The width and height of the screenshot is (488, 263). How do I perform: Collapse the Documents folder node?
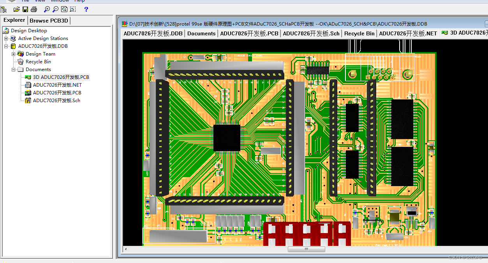tap(14, 70)
